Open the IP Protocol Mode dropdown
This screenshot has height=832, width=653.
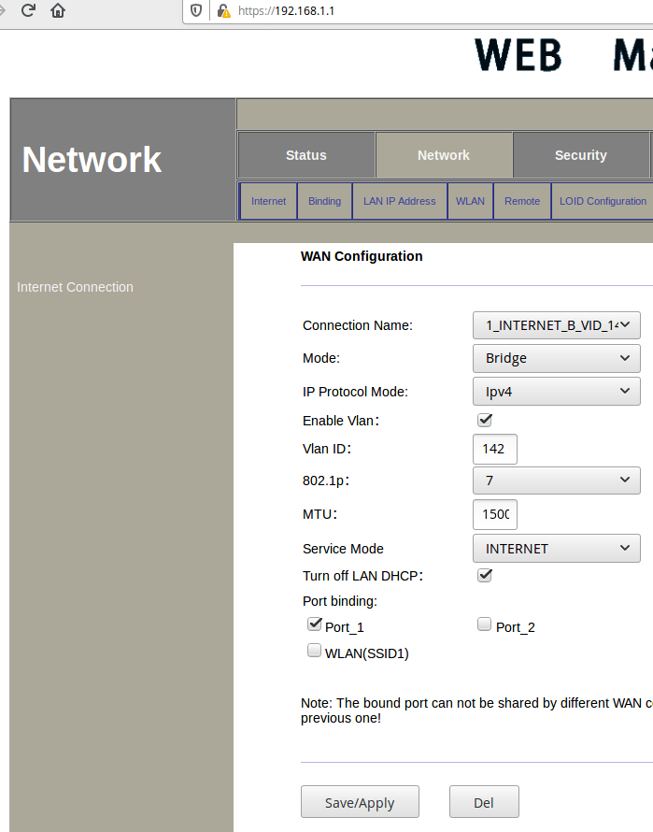(557, 392)
